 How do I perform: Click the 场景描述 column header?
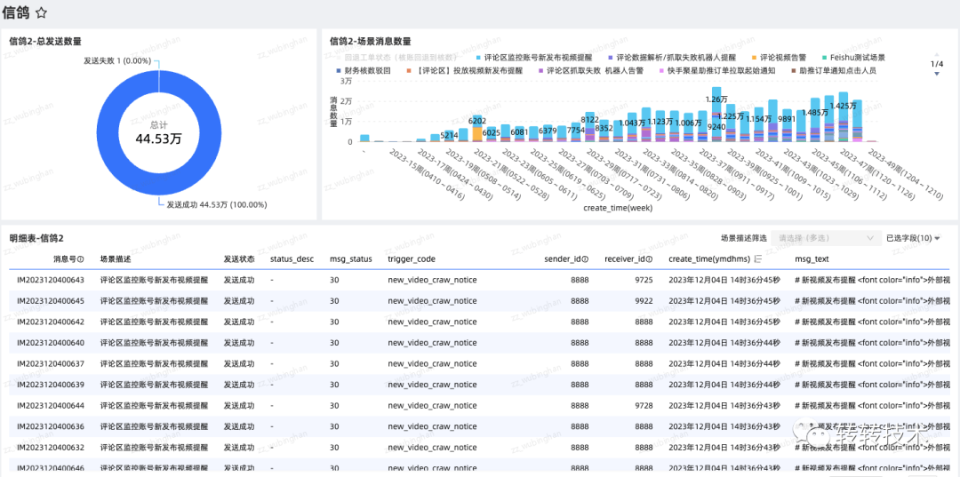point(115,259)
